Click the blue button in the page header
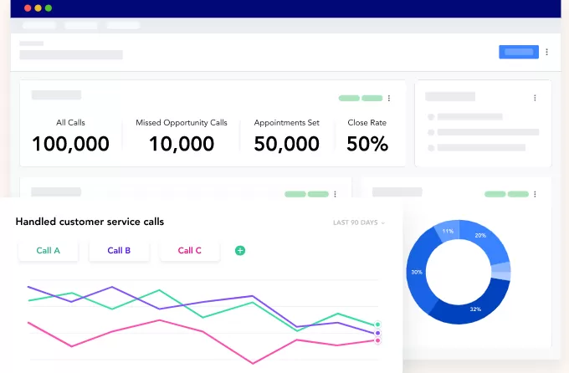Screen dimensions: 569x373 pos(519,52)
